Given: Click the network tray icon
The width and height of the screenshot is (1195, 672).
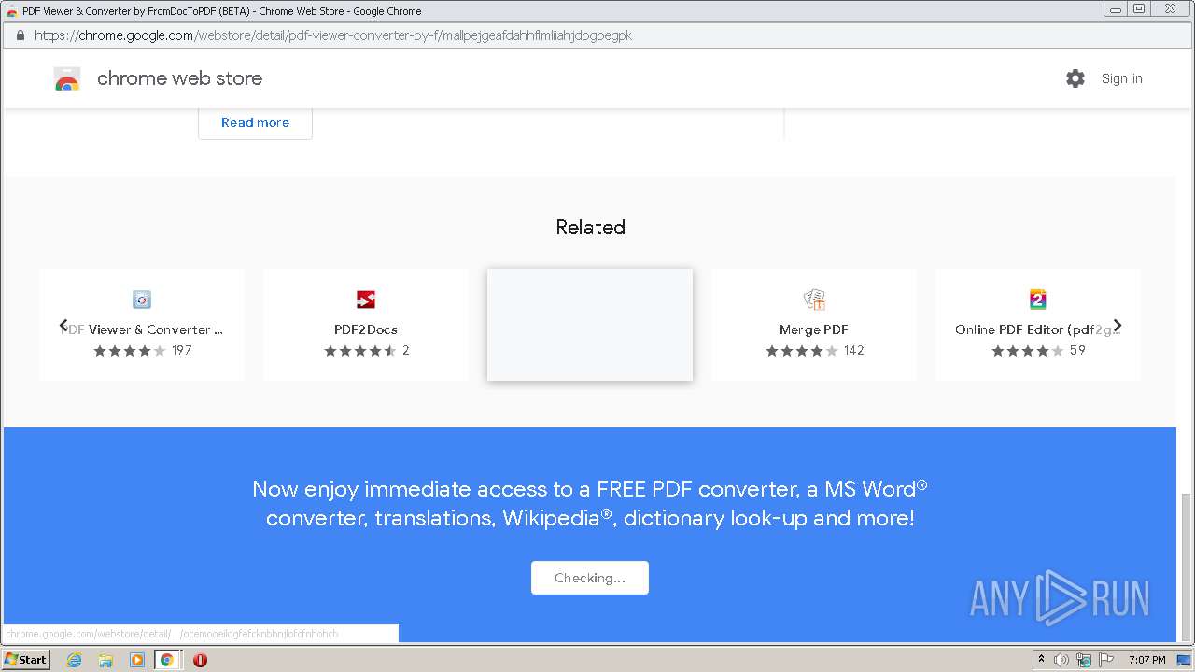Looking at the screenshot, I should pos(1084,660).
